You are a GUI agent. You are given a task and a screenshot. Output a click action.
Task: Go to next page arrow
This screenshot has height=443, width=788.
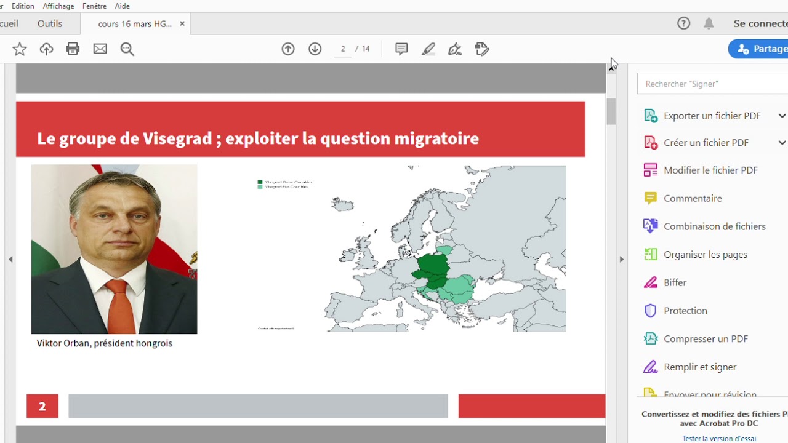pyautogui.click(x=315, y=49)
